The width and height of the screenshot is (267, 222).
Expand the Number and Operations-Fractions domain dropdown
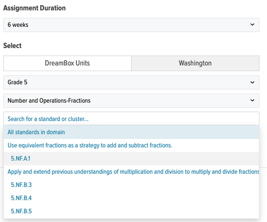click(x=131, y=101)
